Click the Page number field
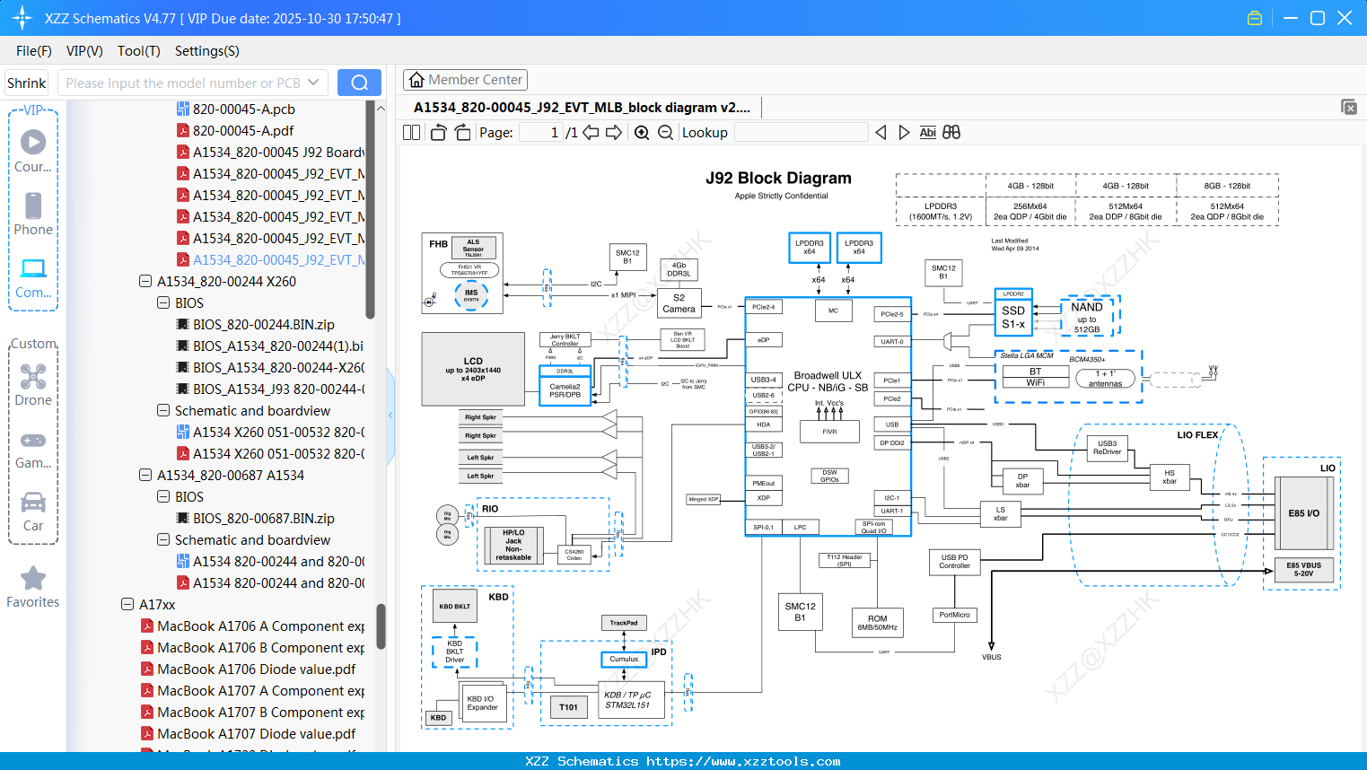Image resolution: width=1367 pixels, height=770 pixels. pyautogui.click(x=540, y=133)
